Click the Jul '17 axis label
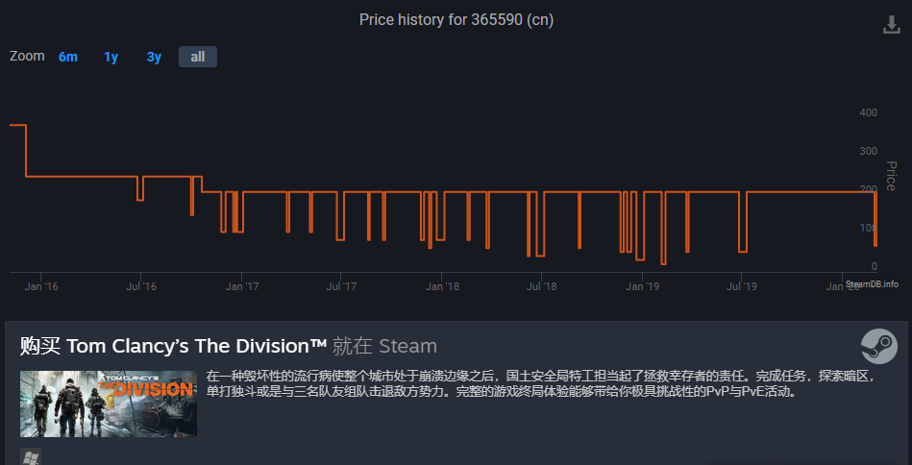 pyautogui.click(x=341, y=286)
